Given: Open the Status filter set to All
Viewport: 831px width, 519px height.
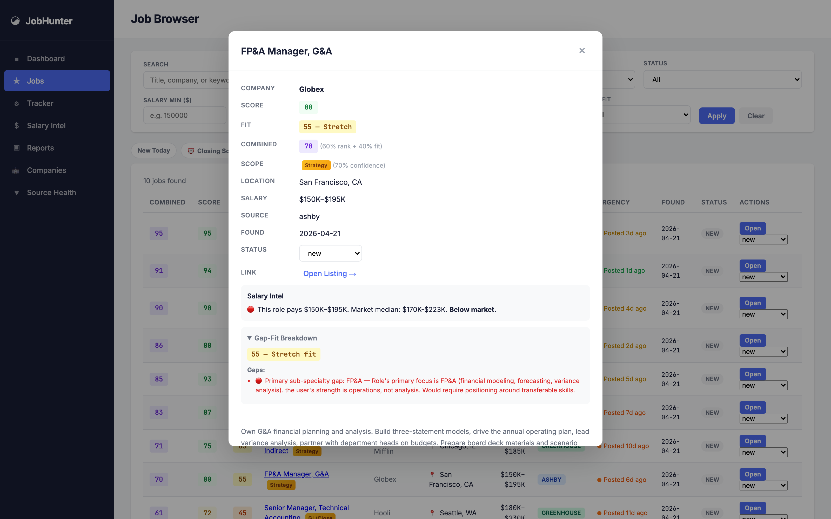Looking at the screenshot, I should click(722, 80).
